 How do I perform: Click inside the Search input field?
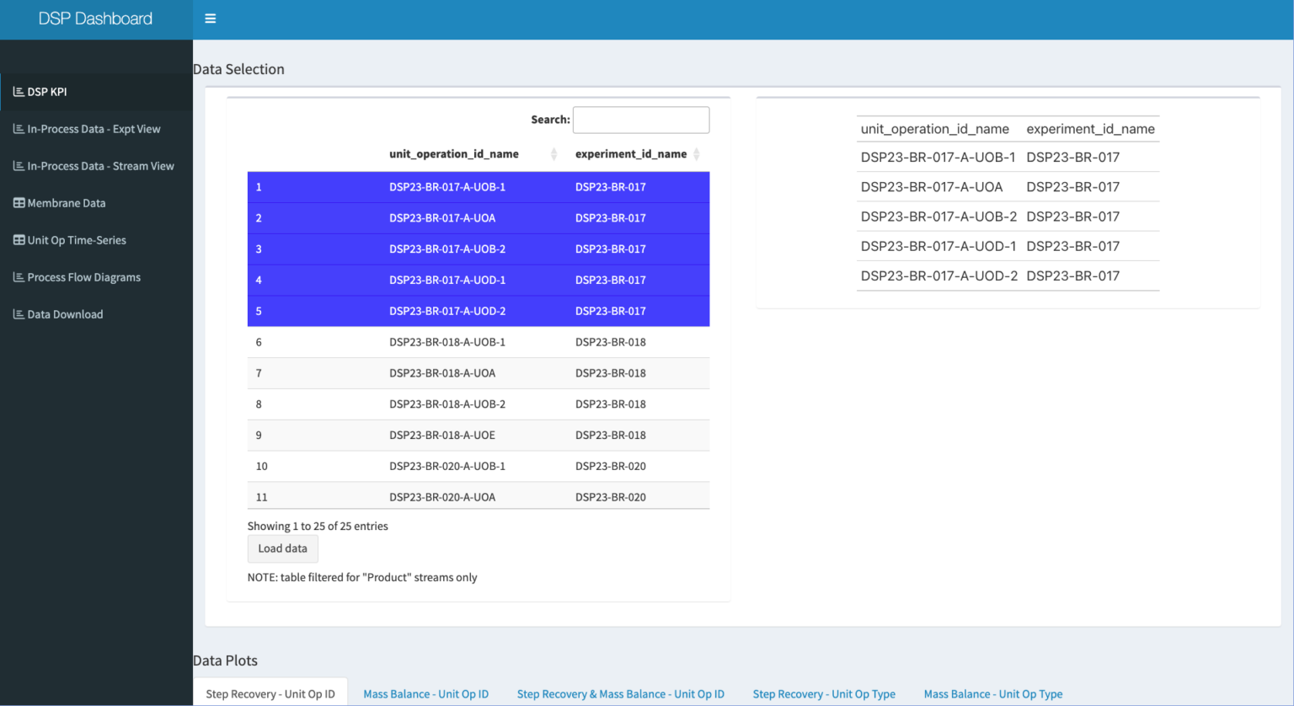[640, 120]
